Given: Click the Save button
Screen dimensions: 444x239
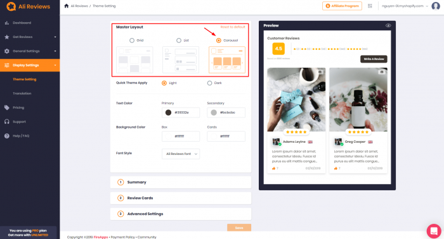Looking at the screenshot, I should [x=239, y=228].
